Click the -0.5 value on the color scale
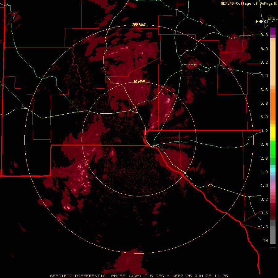The height and width of the screenshot is (278, 278). point(263,213)
